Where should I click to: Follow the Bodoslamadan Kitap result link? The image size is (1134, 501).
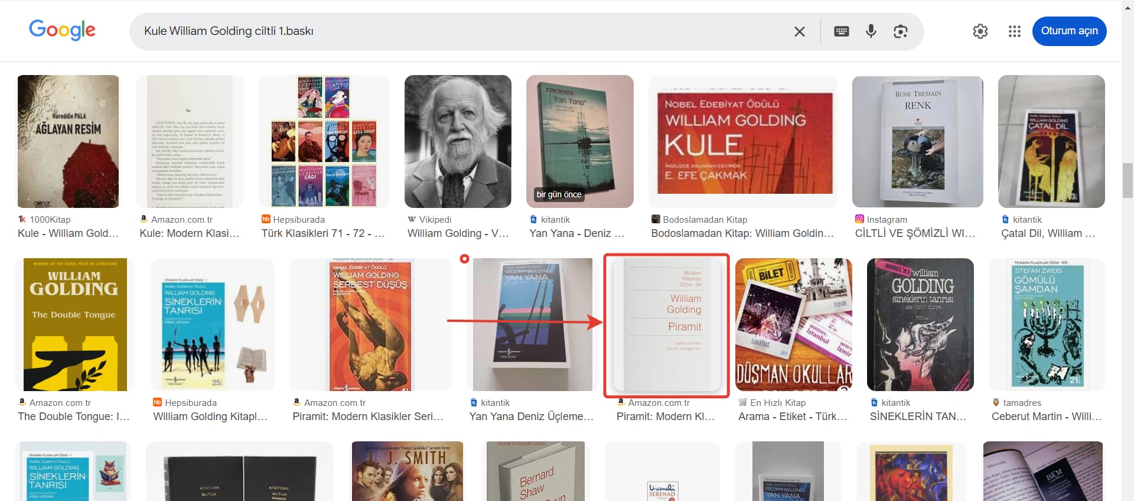742,233
